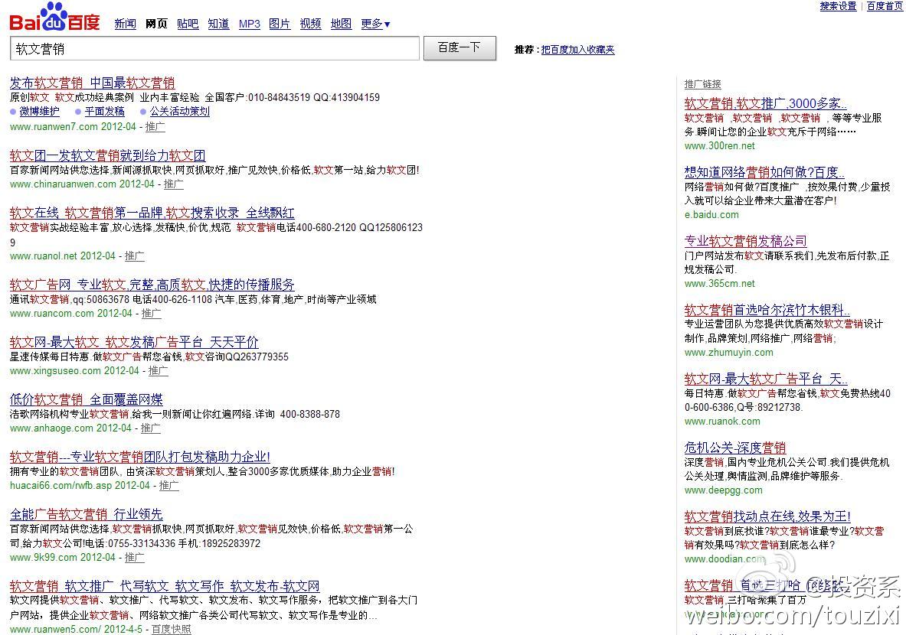906x635 pixels.
Task: Click the Baidu logo
Action: coord(55,18)
